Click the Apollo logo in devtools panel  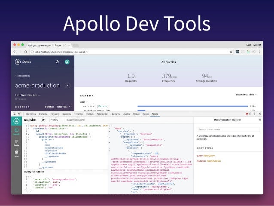coord(16,121)
